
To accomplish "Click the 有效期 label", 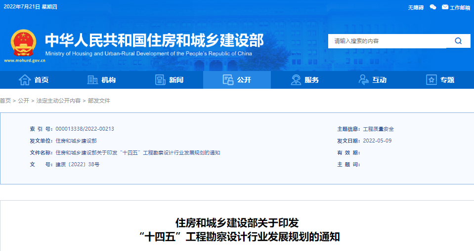I will [348, 153].
